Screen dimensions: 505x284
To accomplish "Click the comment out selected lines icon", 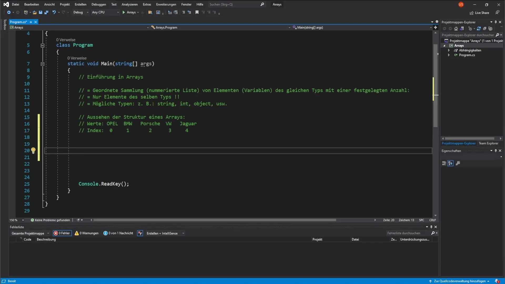I will click(x=183, y=12).
